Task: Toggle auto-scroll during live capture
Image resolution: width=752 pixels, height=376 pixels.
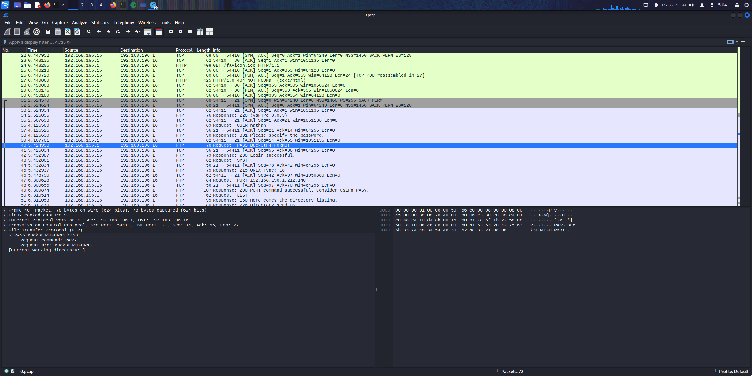Action: (147, 32)
